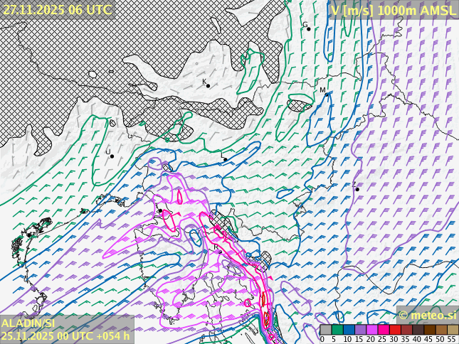Click the Z city marker
The image size is (459, 344).
(357, 189)
